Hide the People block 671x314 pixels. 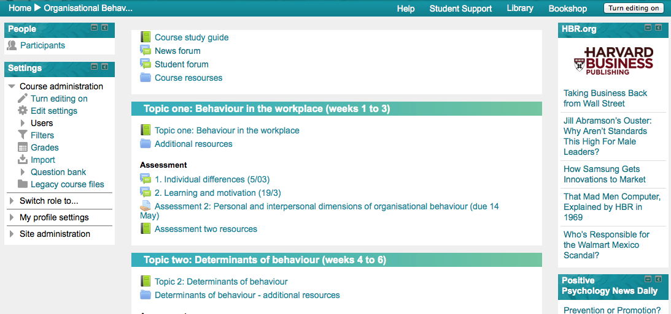(94, 28)
